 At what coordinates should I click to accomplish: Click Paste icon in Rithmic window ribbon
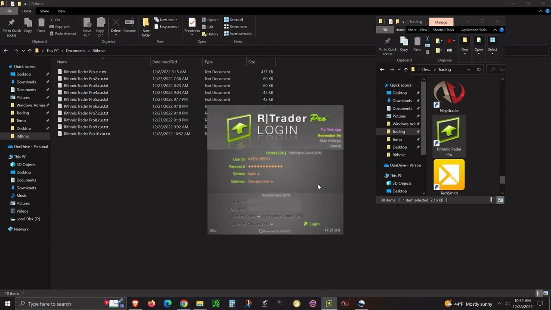coord(41,25)
